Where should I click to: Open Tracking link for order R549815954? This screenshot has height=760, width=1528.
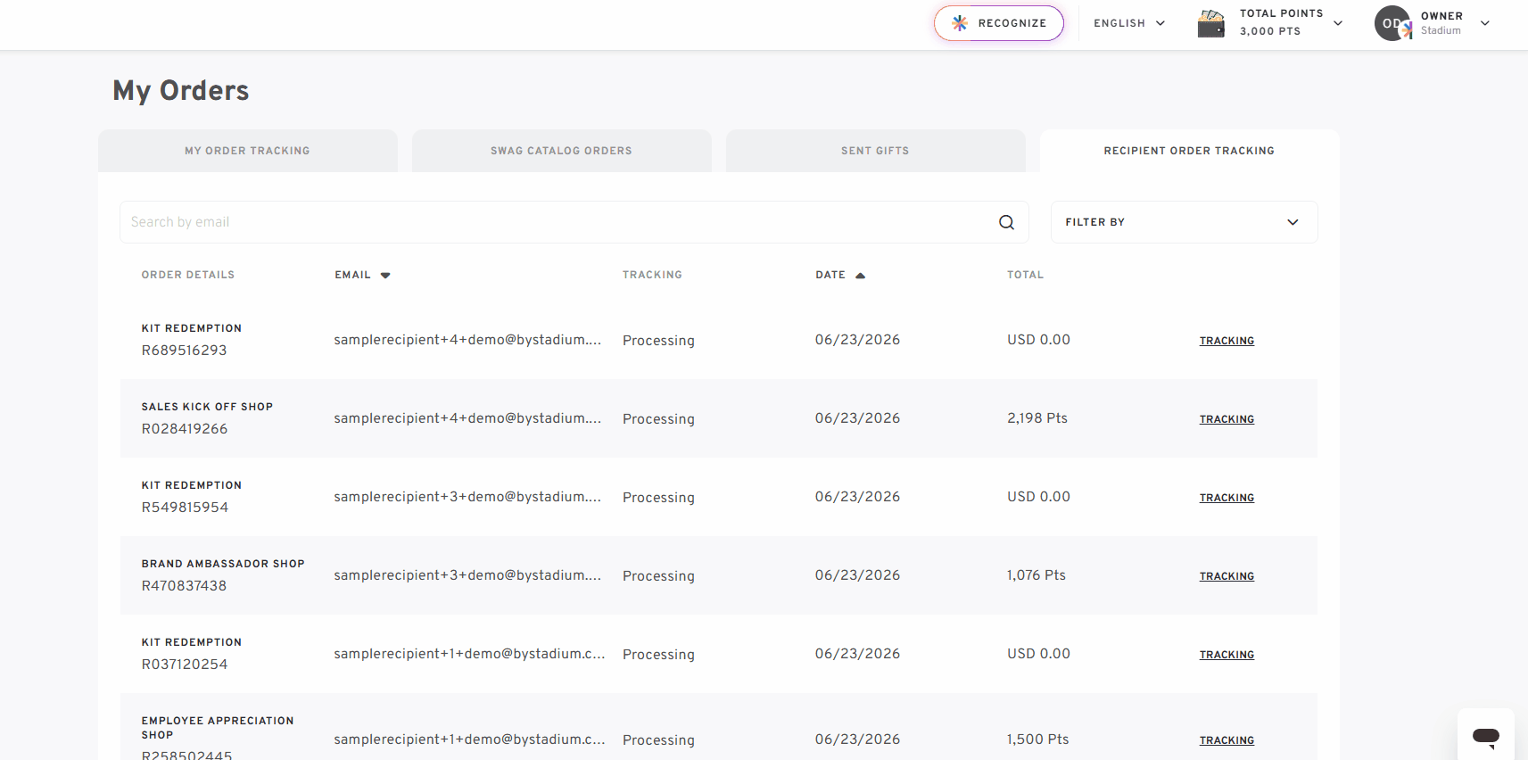(1227, 498)
